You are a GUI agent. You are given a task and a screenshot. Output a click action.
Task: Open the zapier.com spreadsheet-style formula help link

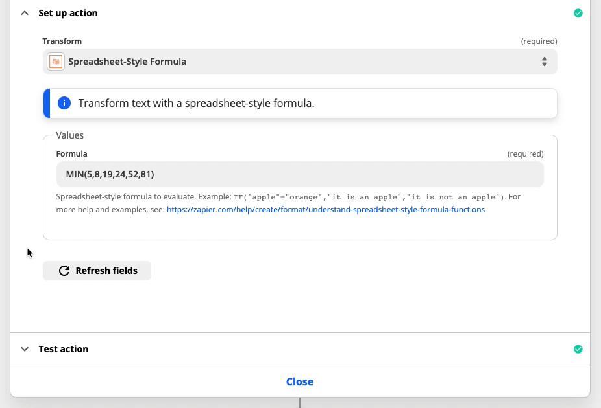point(325,210)
